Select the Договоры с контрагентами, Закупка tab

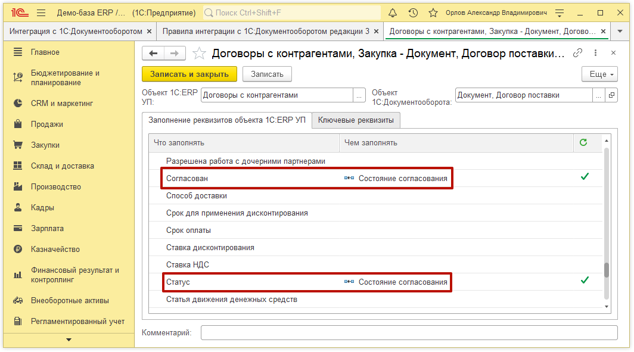tap(492, 32)
